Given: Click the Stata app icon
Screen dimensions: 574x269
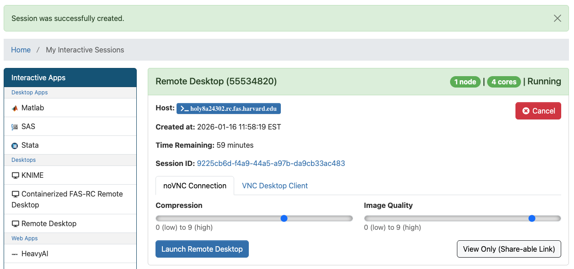Looking at the screenshot, I should tap(15, 146).
